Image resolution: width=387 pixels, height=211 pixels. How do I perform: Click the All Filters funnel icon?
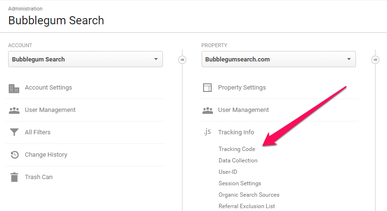click(x=14, y=132)
